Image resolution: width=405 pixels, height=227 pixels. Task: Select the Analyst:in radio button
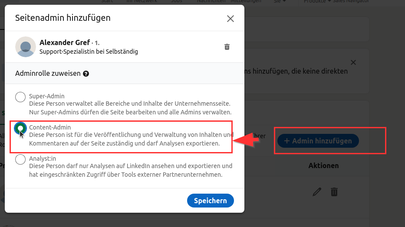20,159
